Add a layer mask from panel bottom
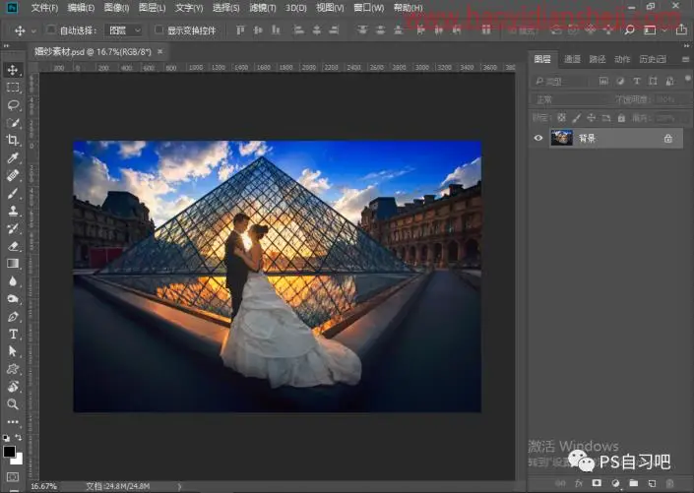Viewport: 694px width, 493px height. (x=597, y=483)
